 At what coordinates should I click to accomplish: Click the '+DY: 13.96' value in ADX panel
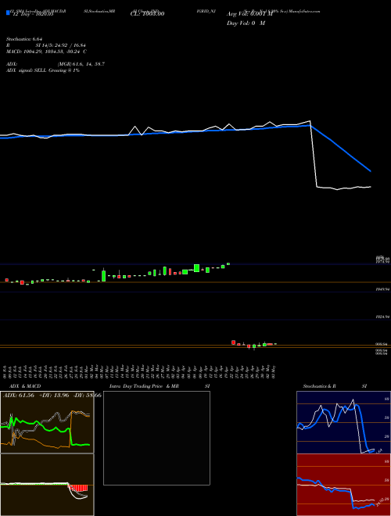pyautogui.click(x=54, y=396)
